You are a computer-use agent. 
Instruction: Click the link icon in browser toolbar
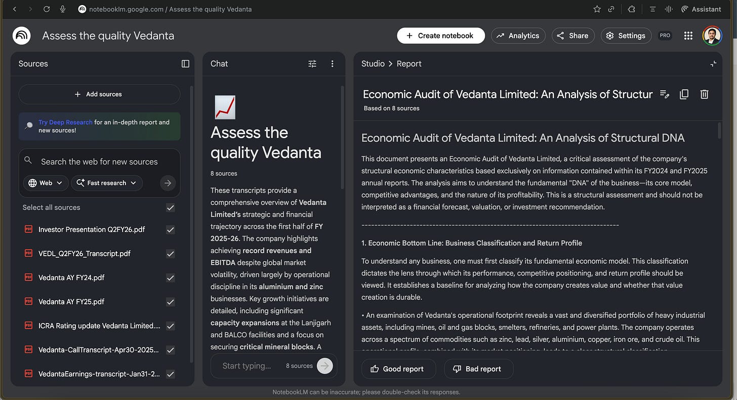(611, 9)
